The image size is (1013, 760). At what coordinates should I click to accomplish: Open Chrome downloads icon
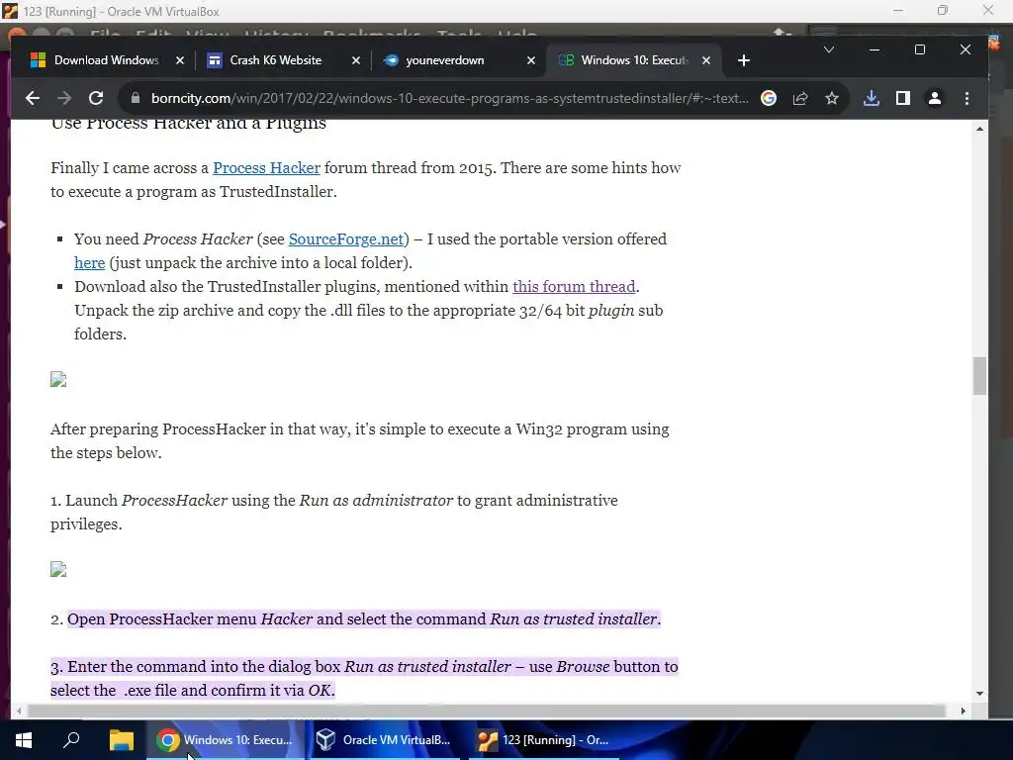coord(871,98)
